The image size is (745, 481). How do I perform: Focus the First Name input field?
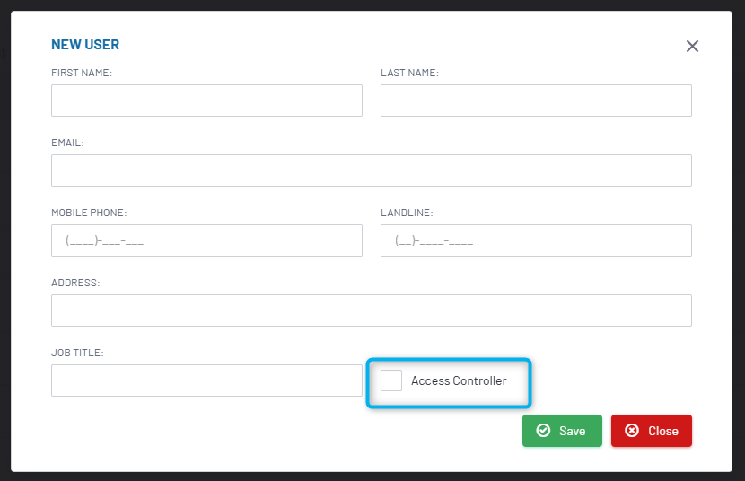206,101
